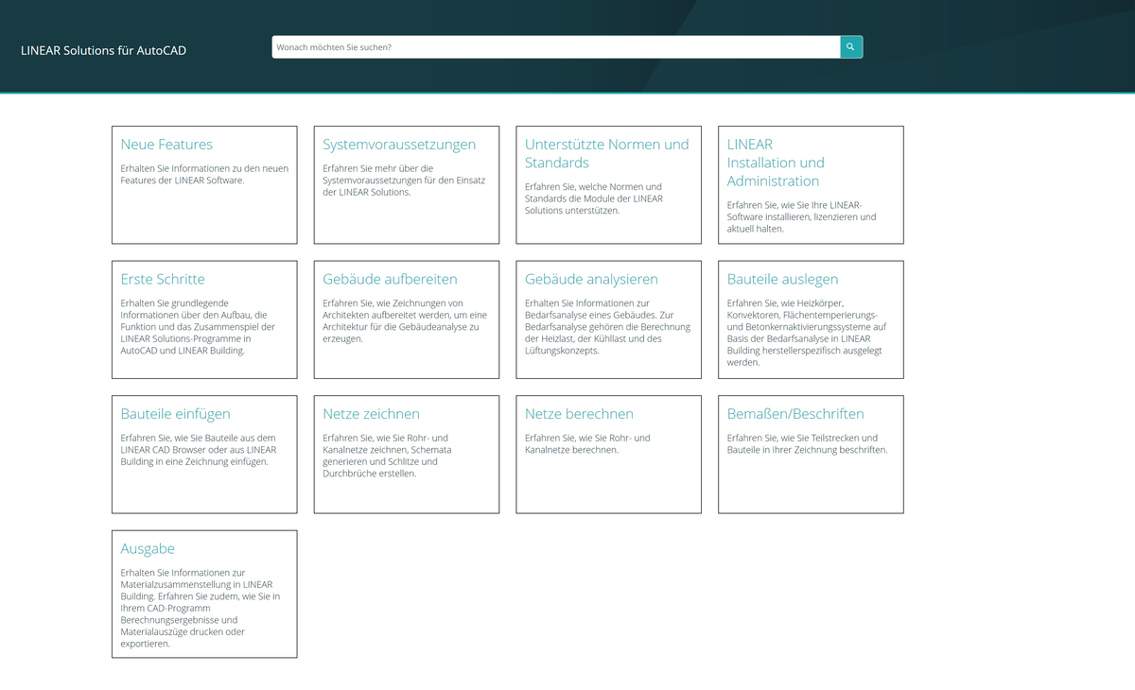Click description 'Informationen zur Bedarfsanalyse eines Gebäudes'

coord(607,327)
